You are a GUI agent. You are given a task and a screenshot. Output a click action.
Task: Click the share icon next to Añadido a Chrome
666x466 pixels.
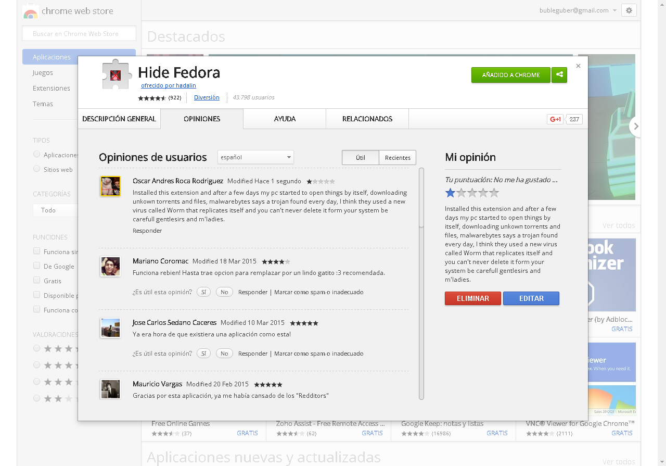point(559,75)
